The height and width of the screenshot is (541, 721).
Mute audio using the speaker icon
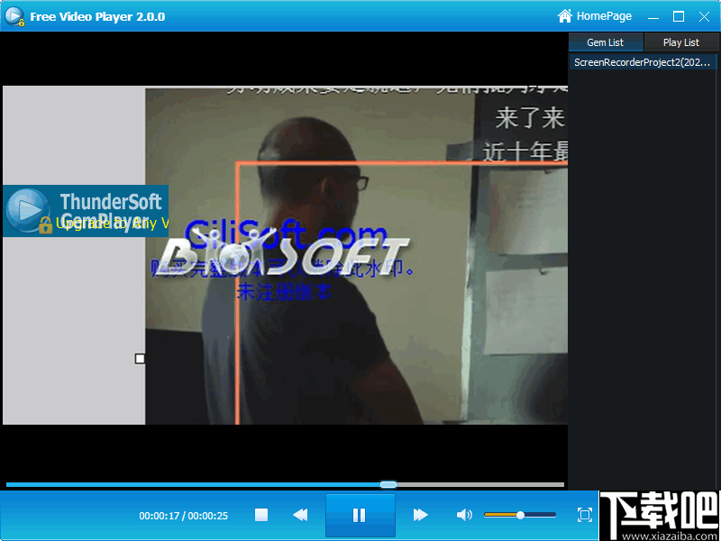[x=464, y=515]
